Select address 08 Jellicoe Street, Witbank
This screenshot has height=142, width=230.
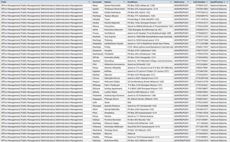[x=150, y=99]
